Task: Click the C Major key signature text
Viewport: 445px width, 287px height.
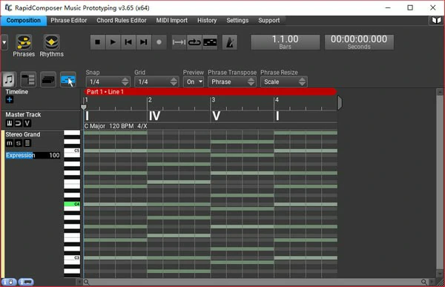Action: [95, 126]
